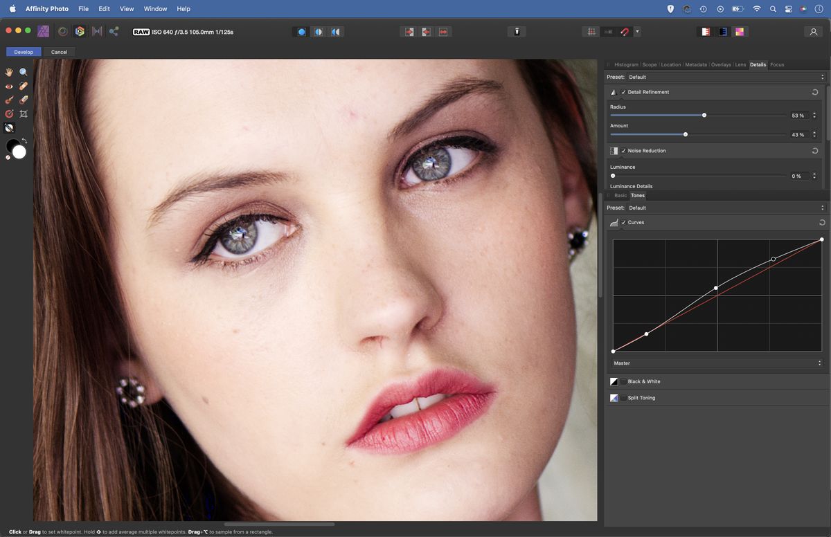Enable the Black & White adjustment

point(624,381)
